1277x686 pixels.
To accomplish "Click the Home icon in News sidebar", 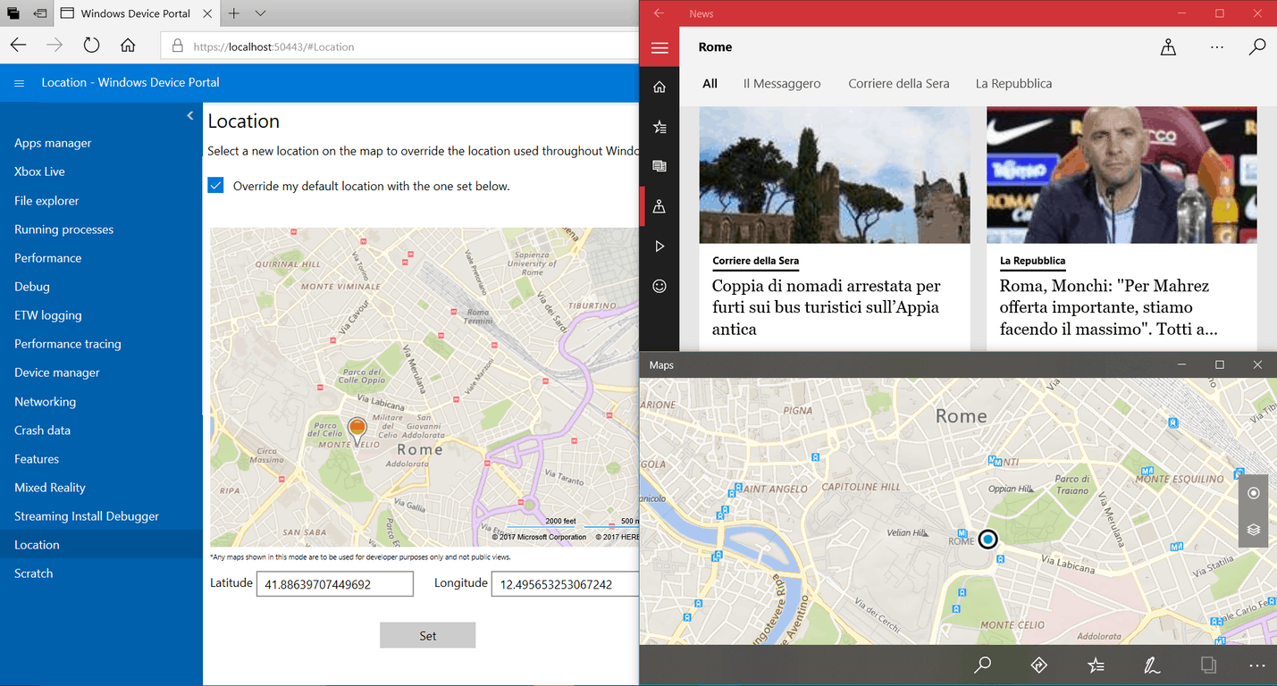I will (x=660, y=87).
